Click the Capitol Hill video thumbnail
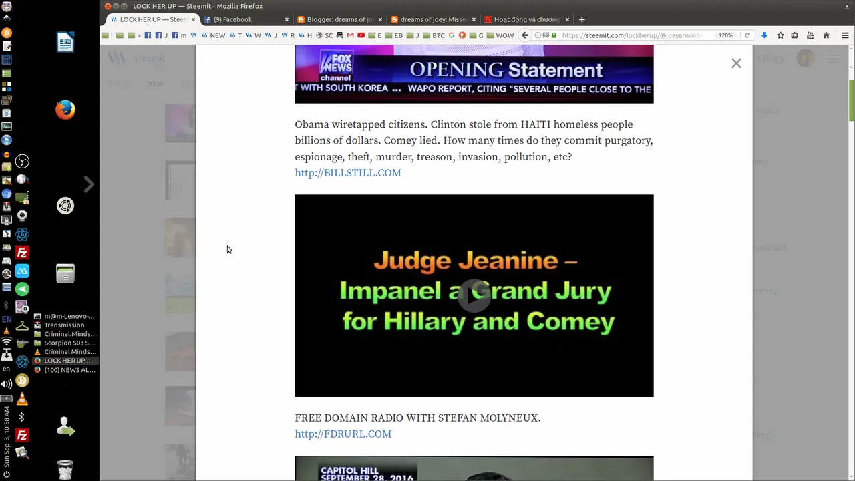The width and height of the screenshot is (855, 481). point(474,468)
